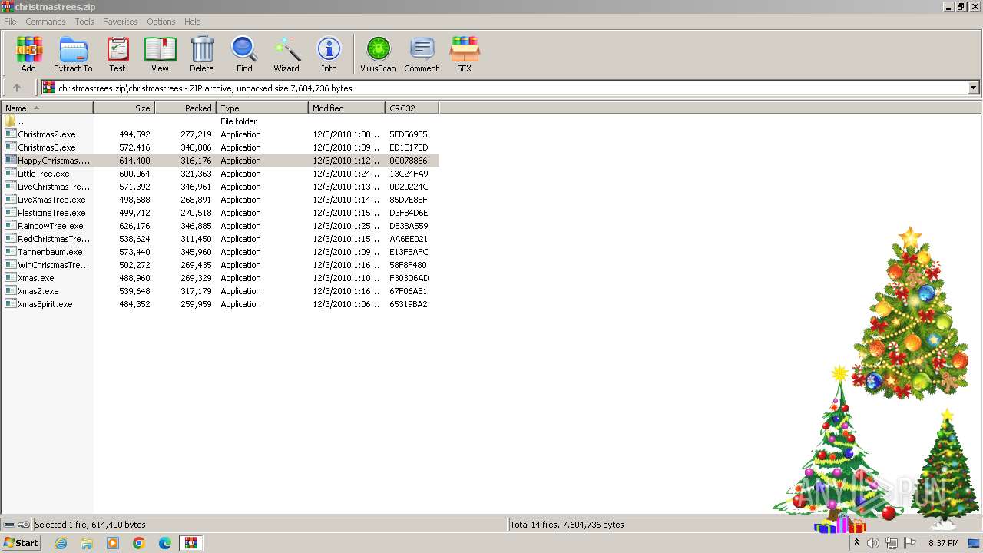This screenshot has height=553, width=983.
Task: Go up one folder level arrow
Action: (17, 88)
